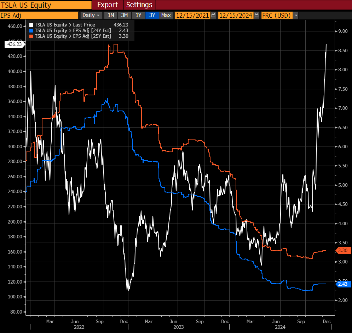Screen dimensions: 352x333
Task: Click the 436.23 value in the legend
Action: pyautogui.click(x=121, y=25)
